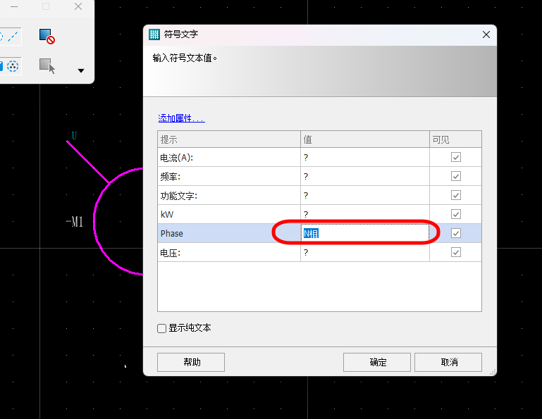
Task: Click the 功能文字: prompt cell
Action: click(229, 195)
